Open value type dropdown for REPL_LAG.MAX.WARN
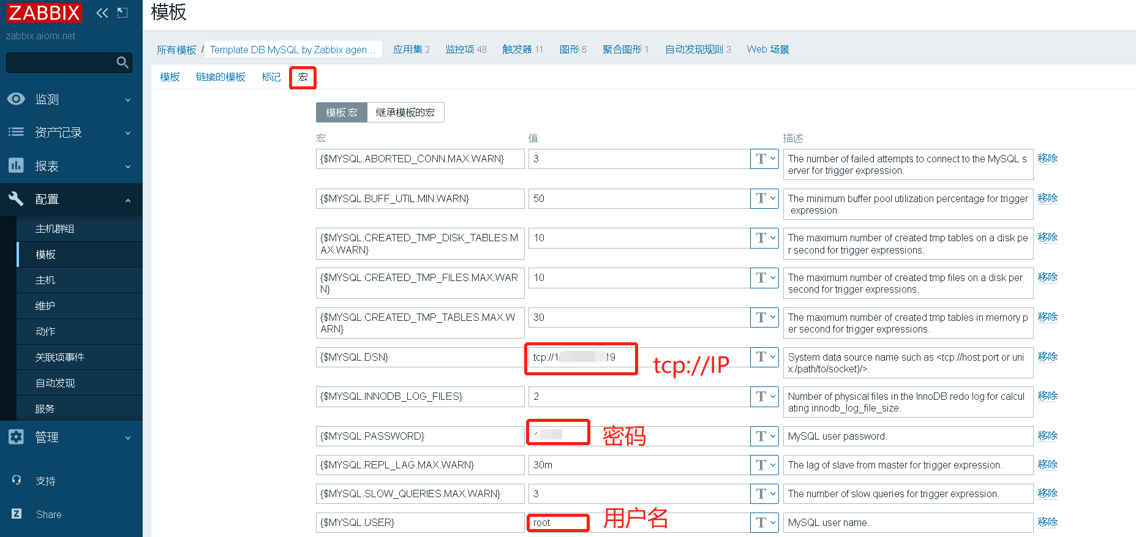 764,465
